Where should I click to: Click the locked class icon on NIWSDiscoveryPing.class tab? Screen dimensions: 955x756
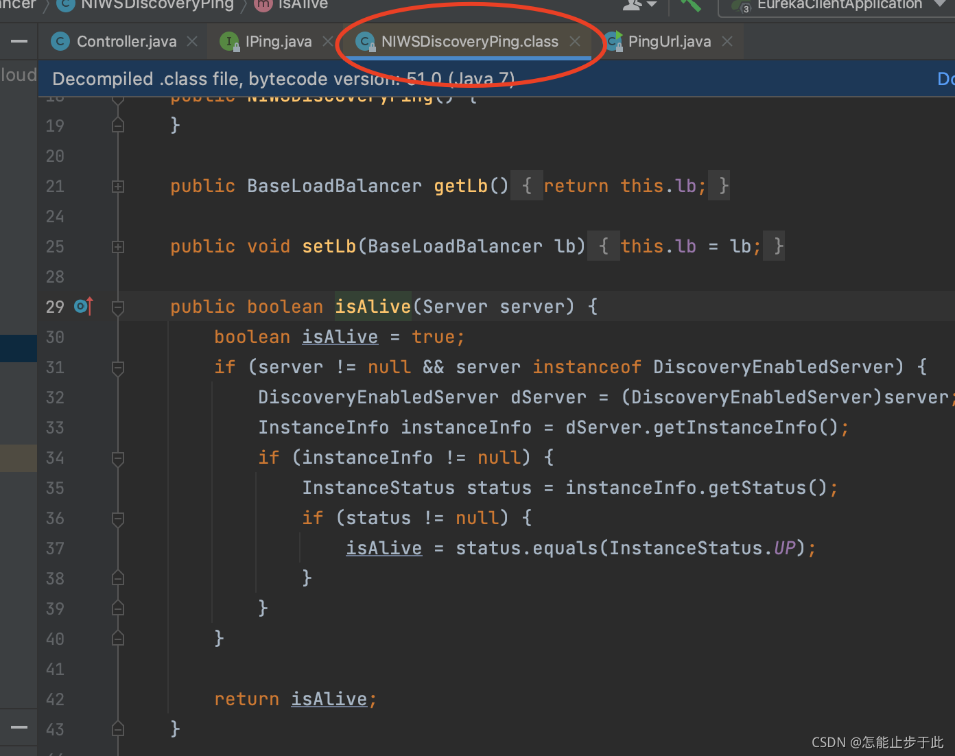(366, 42)
